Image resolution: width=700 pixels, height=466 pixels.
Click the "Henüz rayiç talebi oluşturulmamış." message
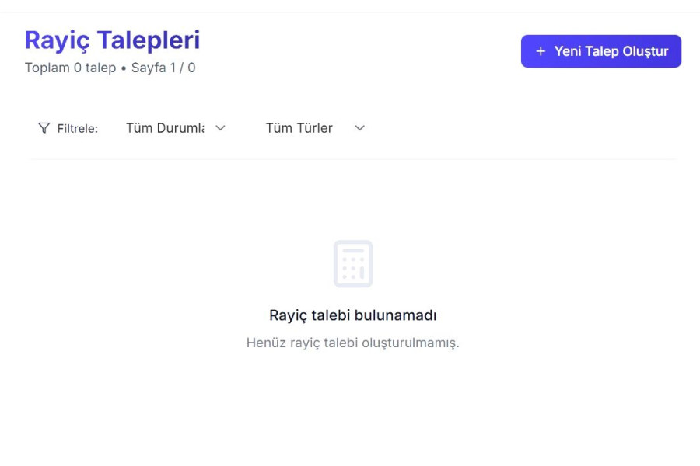(353, 343)
